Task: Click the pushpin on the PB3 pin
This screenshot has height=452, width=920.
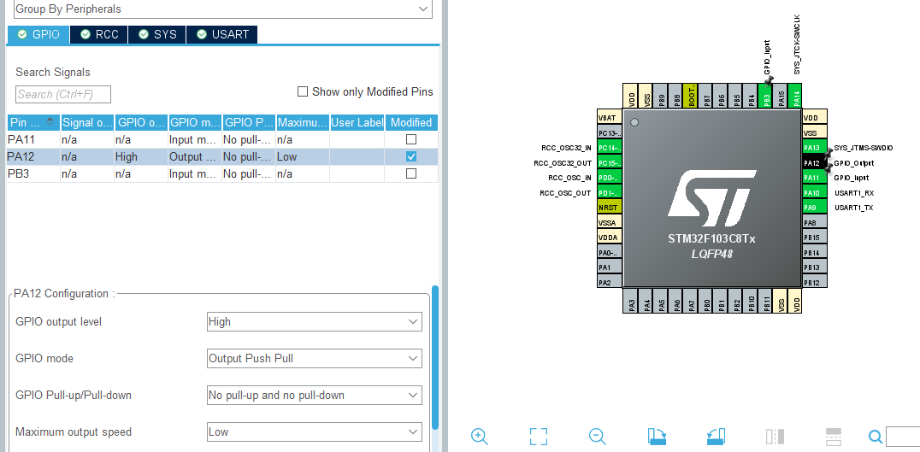Action: tap(770, 79)
